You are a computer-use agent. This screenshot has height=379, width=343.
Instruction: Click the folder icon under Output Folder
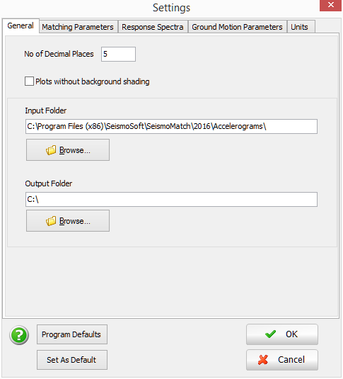coord(51,221)
